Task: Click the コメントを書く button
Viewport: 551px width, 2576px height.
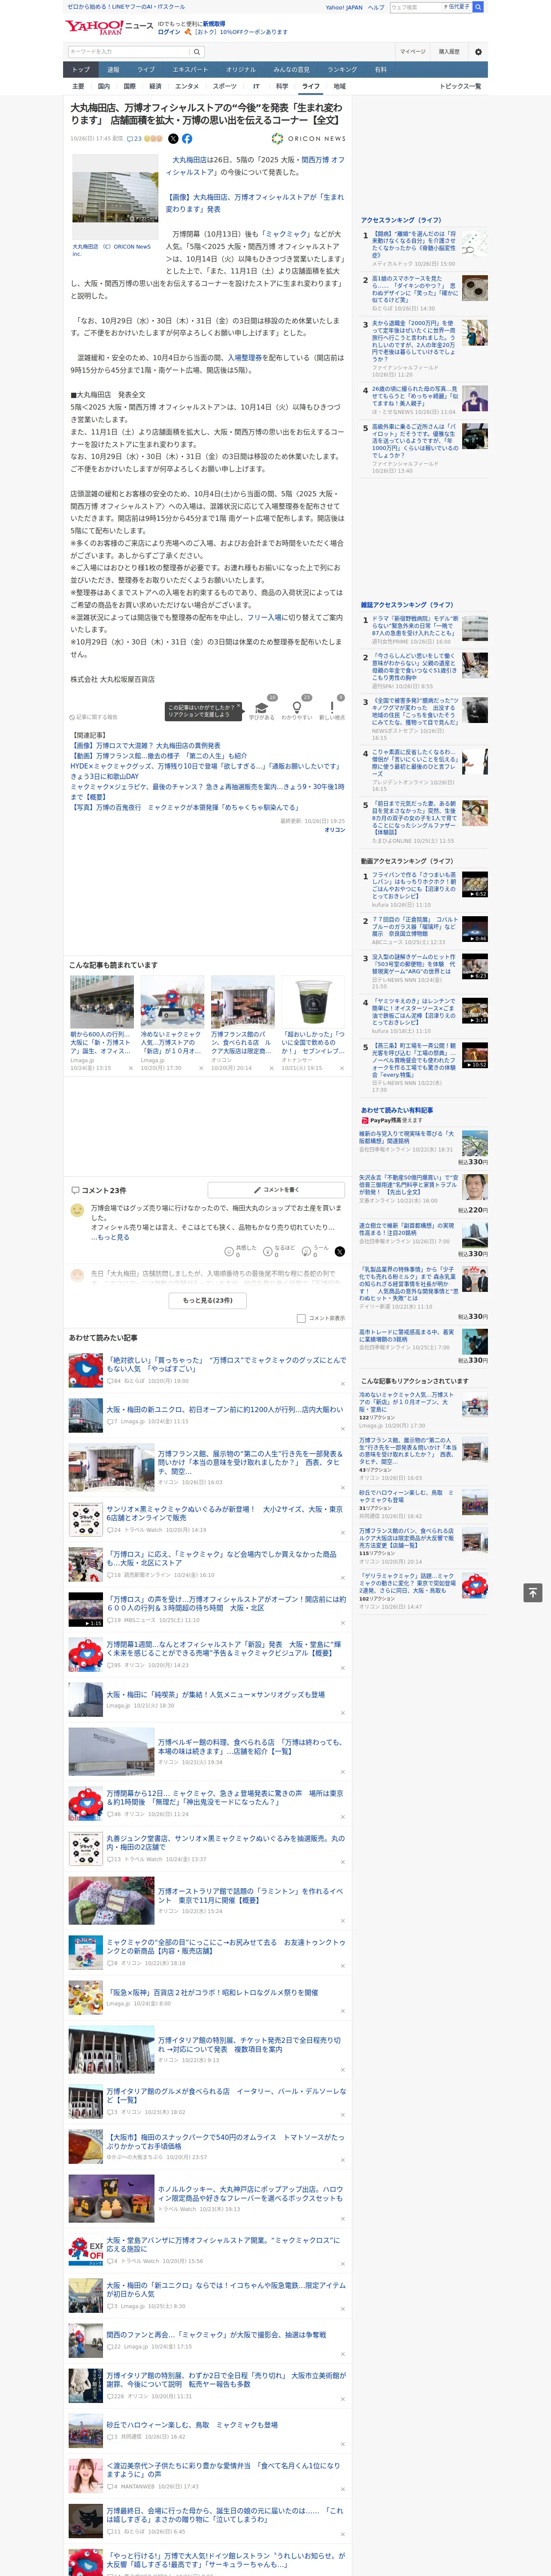Action: [276, 1190]
